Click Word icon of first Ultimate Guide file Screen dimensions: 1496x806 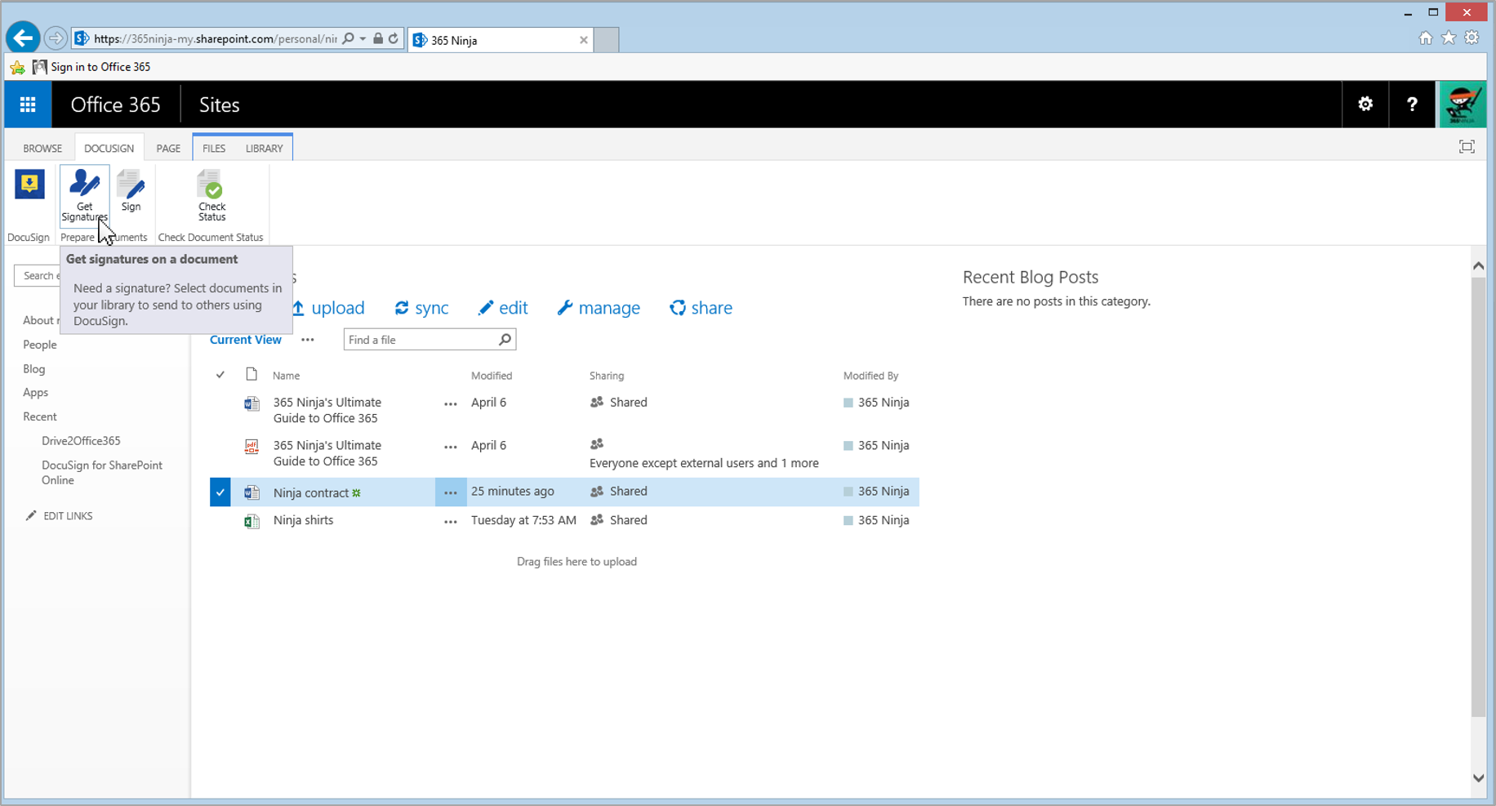pos(252,403)
